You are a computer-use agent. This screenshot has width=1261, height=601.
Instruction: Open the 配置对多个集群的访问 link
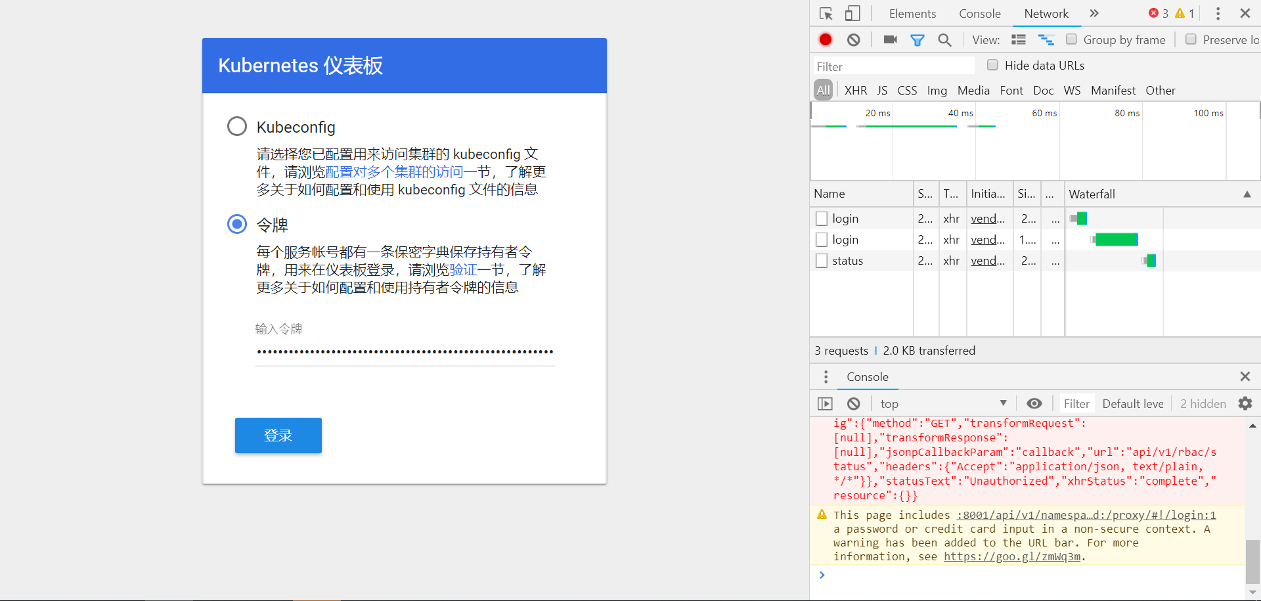click(x=394, y=172)
